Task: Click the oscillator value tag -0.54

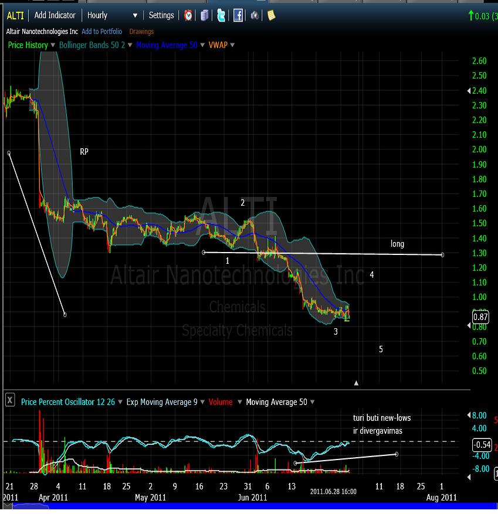Action: pos(482,445)
